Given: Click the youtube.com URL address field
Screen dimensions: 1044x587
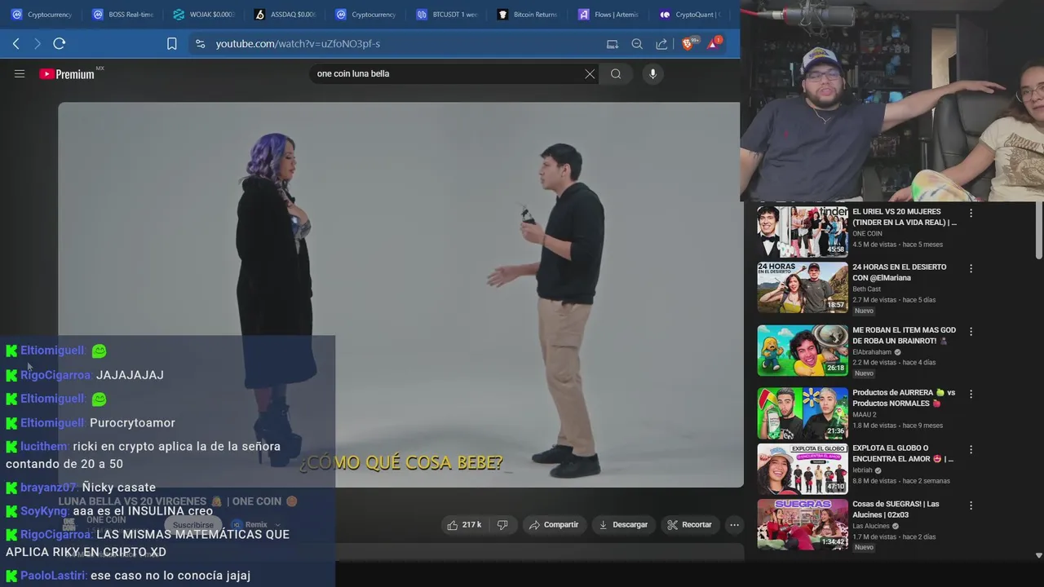Looking at the screenshot, I should 298,44.
